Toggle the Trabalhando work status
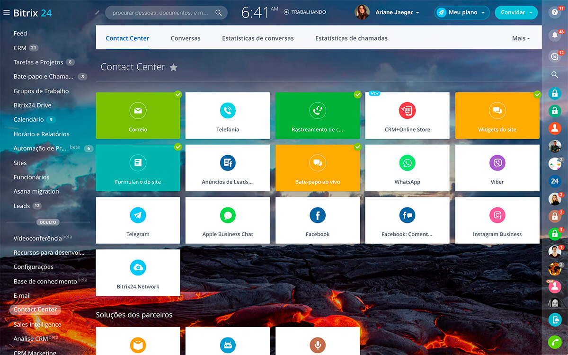The image size is (568, 355). click(x=305, y=12)
